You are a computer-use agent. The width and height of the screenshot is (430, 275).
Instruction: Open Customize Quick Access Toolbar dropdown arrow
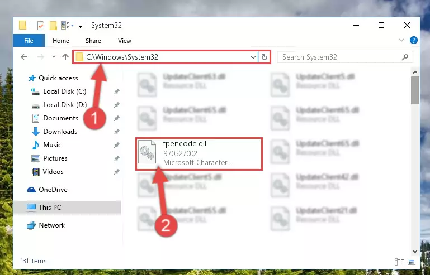point(80,26)
